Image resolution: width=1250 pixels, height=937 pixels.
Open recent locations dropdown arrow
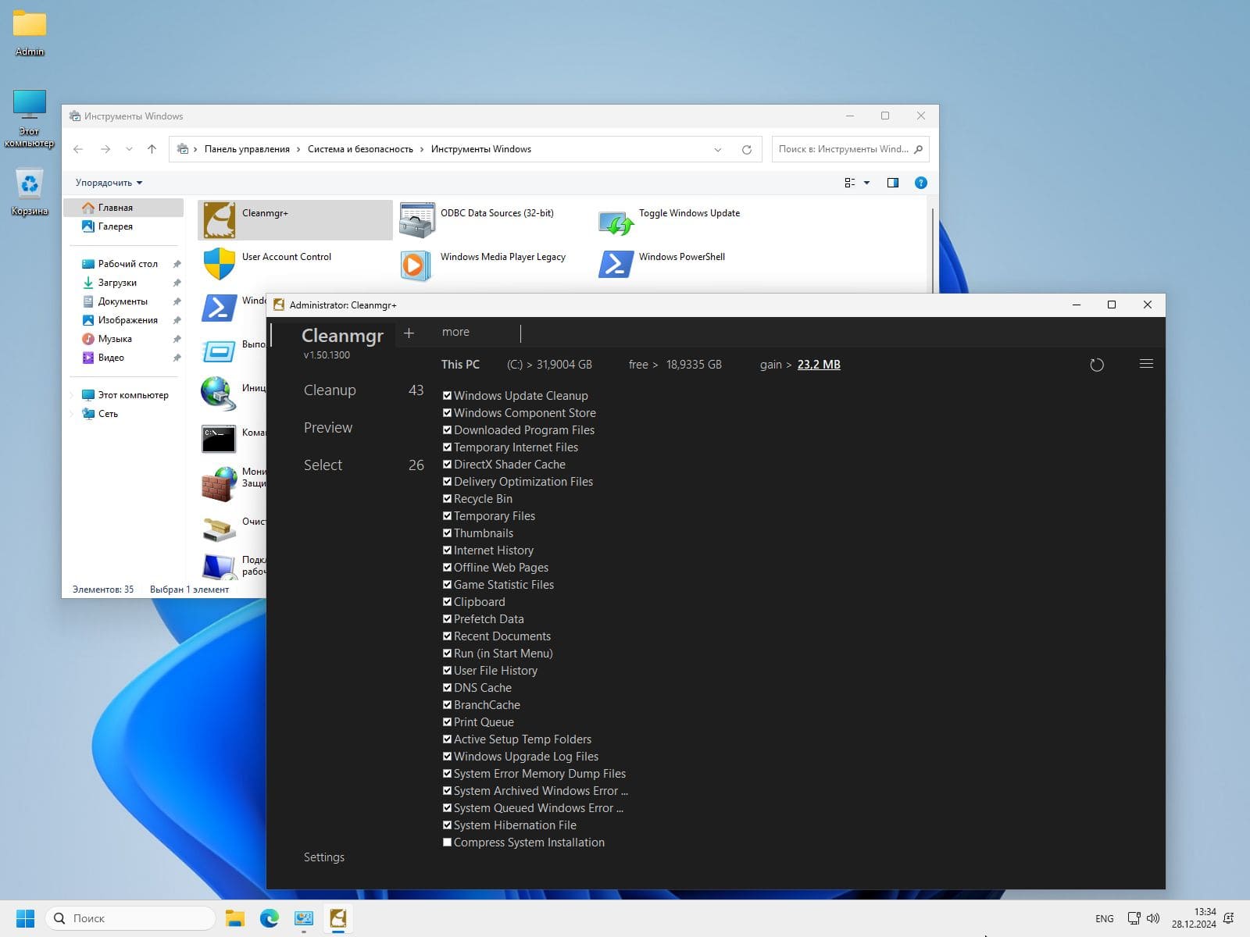click(x=129, y=149)
